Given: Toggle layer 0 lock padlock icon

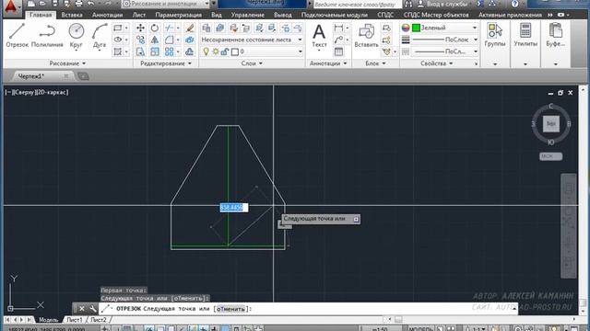Looking at the screenshot, I should point(225,51).
